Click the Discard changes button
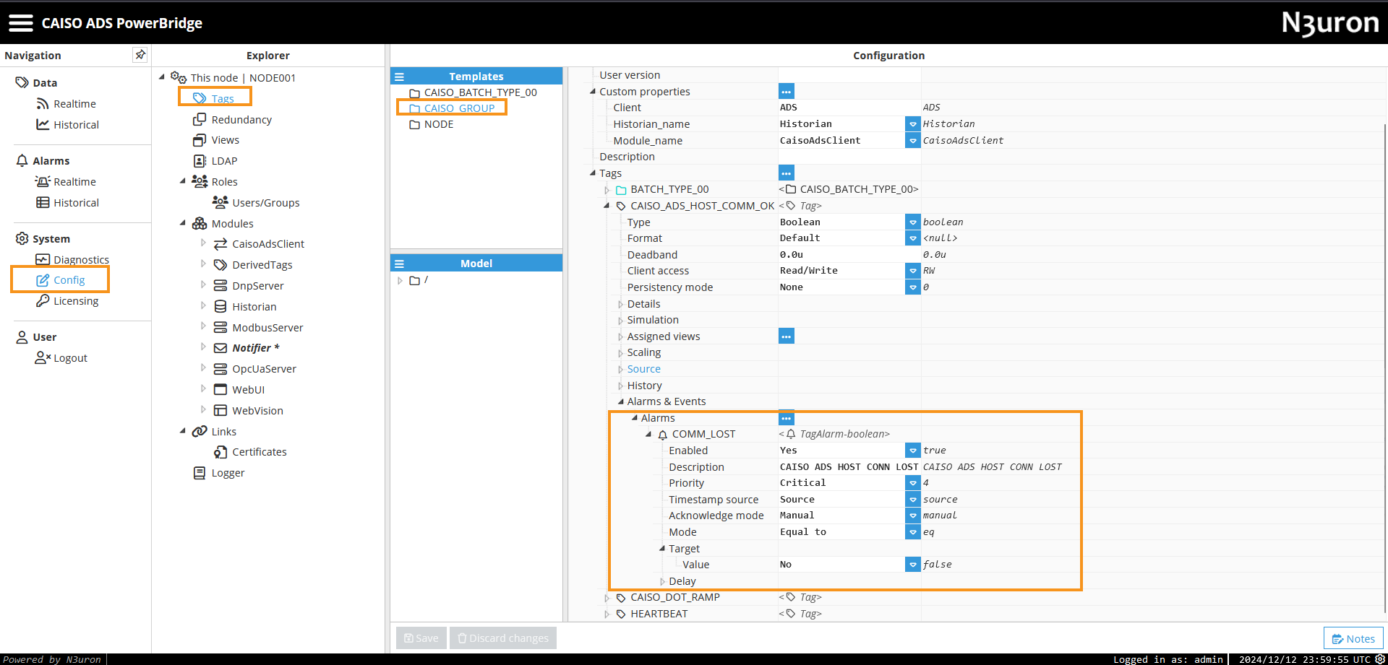1388x665 pixels. point(503,638)
